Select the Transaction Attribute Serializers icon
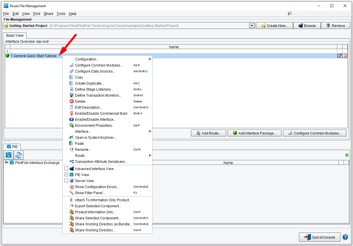 point(72,162)
